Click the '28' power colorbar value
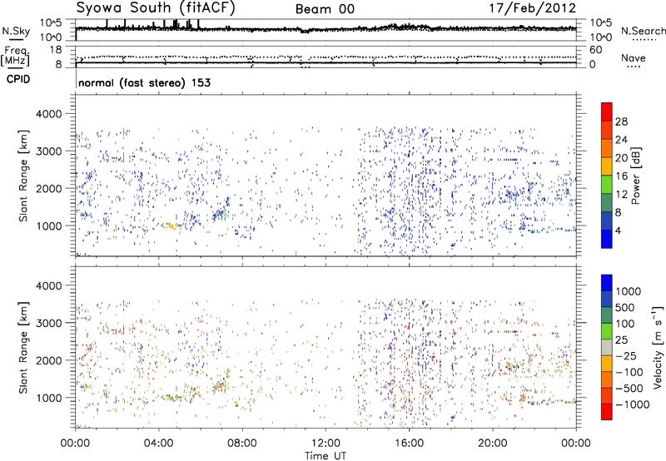The height and width of the screenshot is (461, 666). (621, 121)
